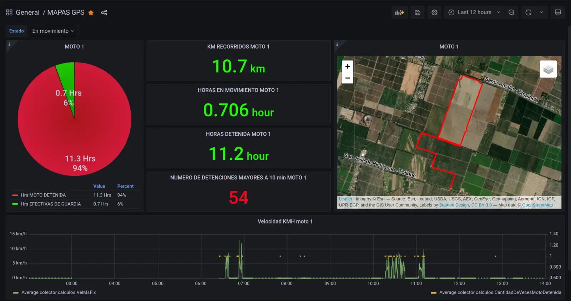Open MOTO 1 map panel title menu
571x301 pixels.
[x=449, y=47]
